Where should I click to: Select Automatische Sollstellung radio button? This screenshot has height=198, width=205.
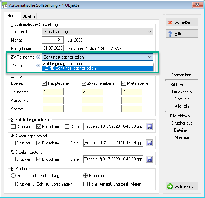coord(13,175)
